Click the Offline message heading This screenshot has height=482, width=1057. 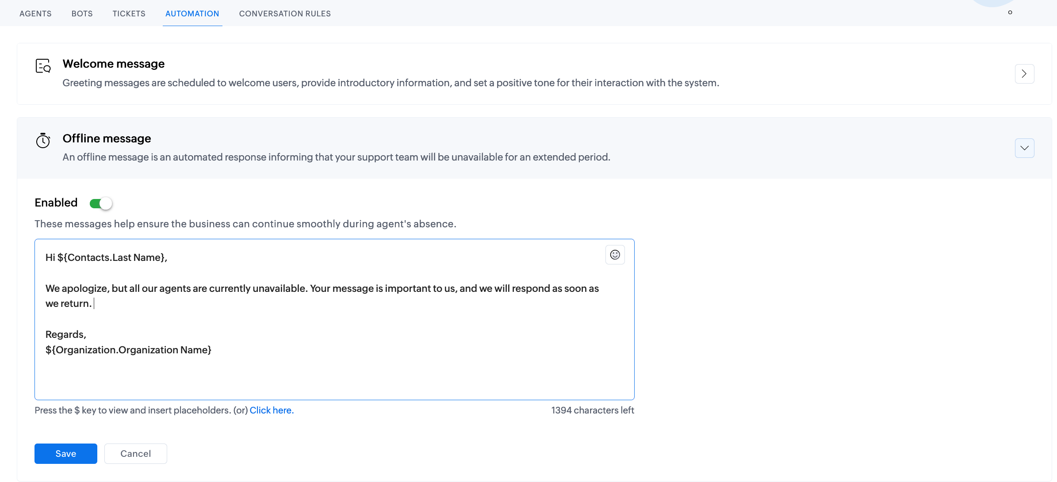coord(107,138)
